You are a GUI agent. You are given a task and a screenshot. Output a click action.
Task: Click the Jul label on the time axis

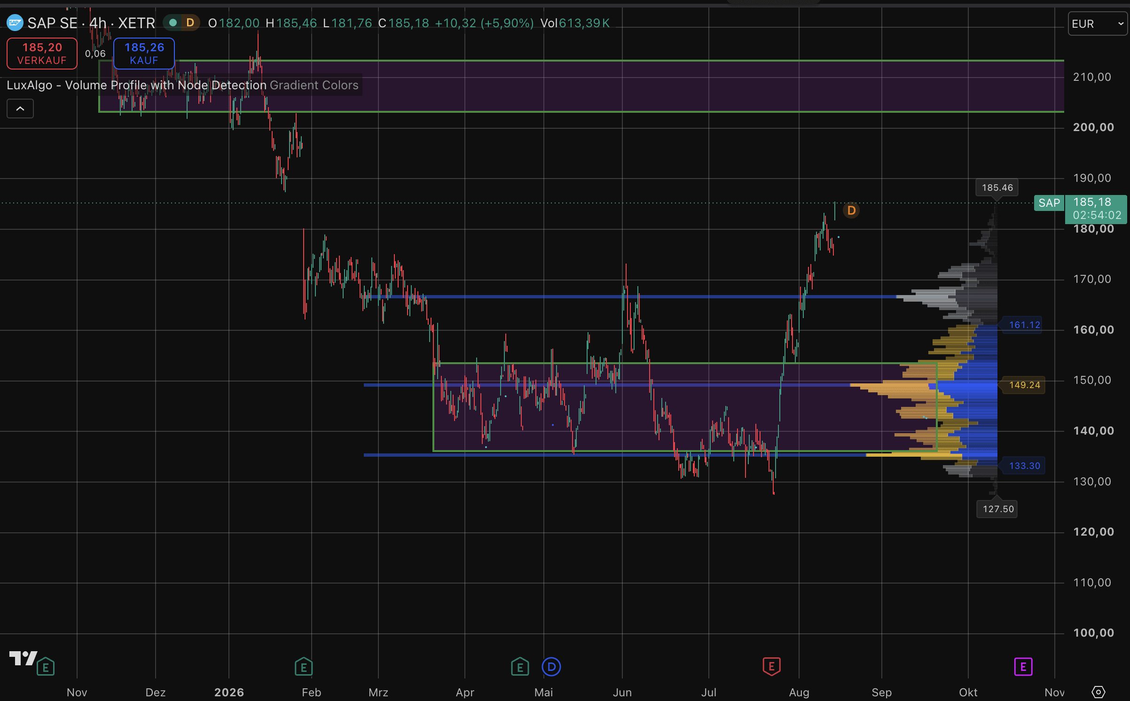coord(709,693)
